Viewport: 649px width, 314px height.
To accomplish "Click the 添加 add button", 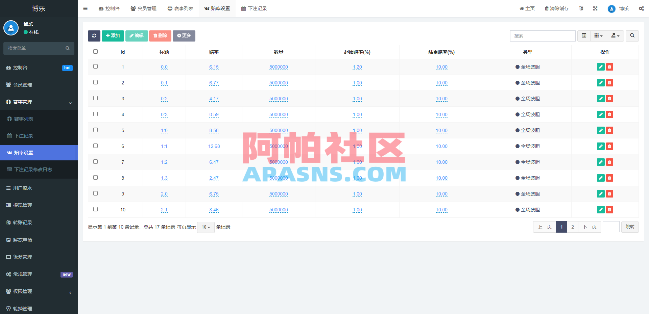I will (x=113, y=36).
